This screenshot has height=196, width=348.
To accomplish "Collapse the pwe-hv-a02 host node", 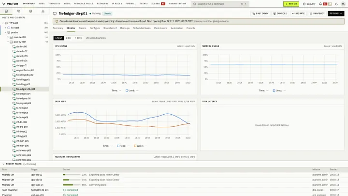I will tap(8, 42).
